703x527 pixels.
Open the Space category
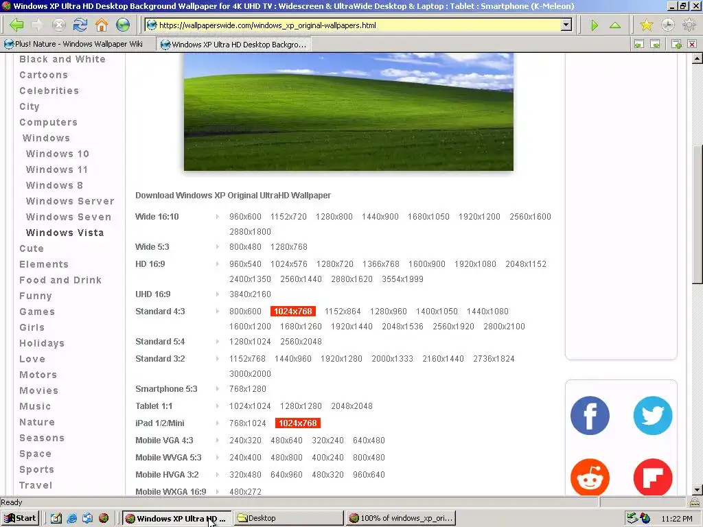[36, 454]
